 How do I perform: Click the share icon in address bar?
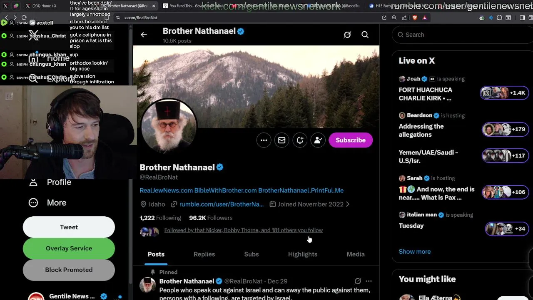(404, 18)
